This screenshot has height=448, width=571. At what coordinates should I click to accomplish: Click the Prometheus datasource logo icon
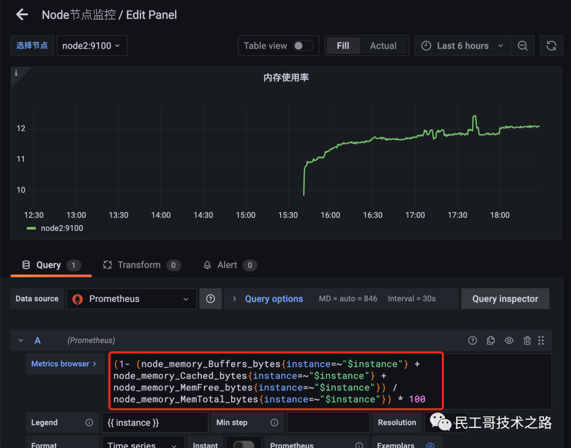(78, 299)
